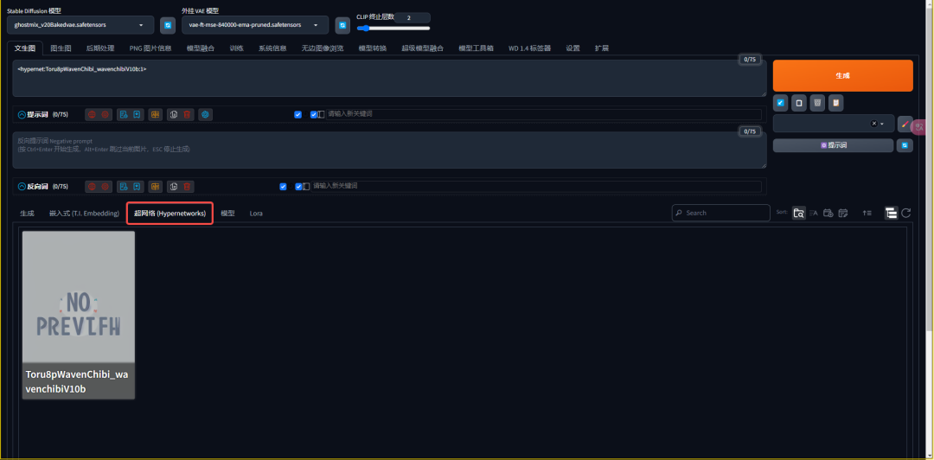Click the red delete icon in the prompt toolbar

(188, 114)
